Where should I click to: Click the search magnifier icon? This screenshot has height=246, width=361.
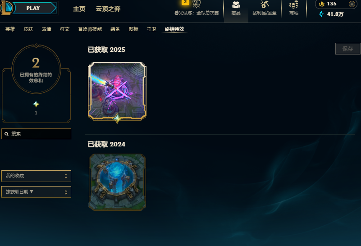pyautogui.click(x=6, y=134)
